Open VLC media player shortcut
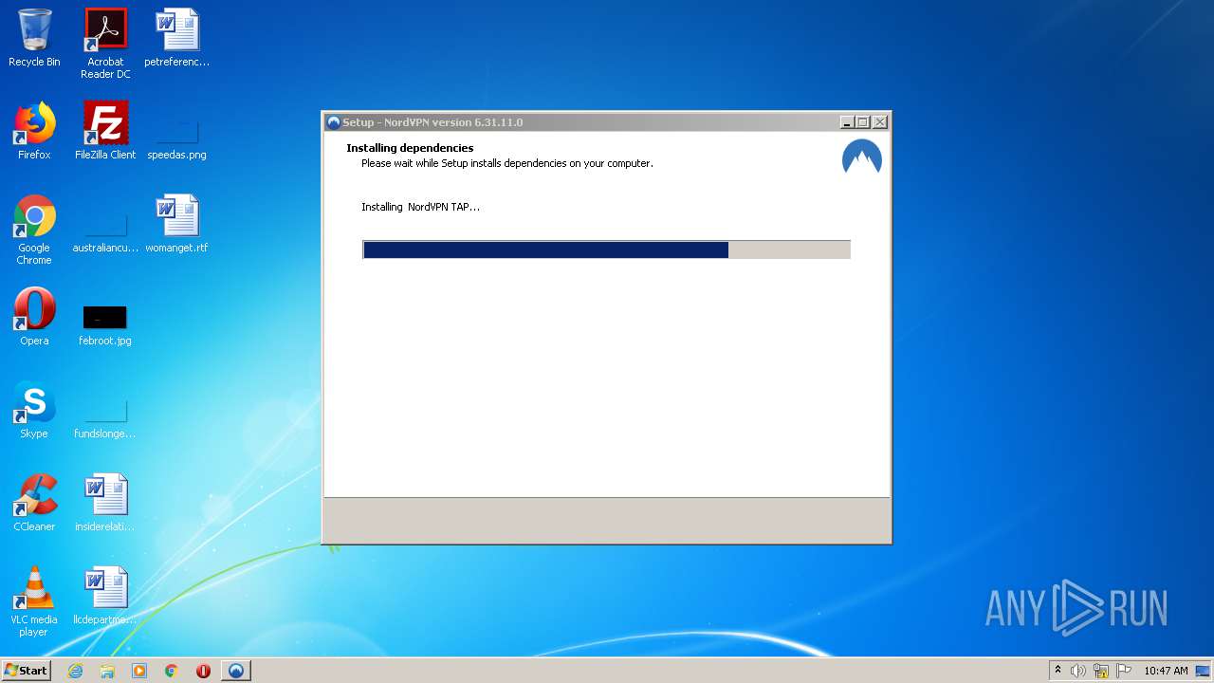Viewport: 1214px width, 683px height. 34,602
